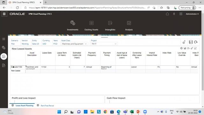Refresh the New Leased Assets grid
Image resolution: width=204 pixels, height=115 pixels.
click(188, 48)
